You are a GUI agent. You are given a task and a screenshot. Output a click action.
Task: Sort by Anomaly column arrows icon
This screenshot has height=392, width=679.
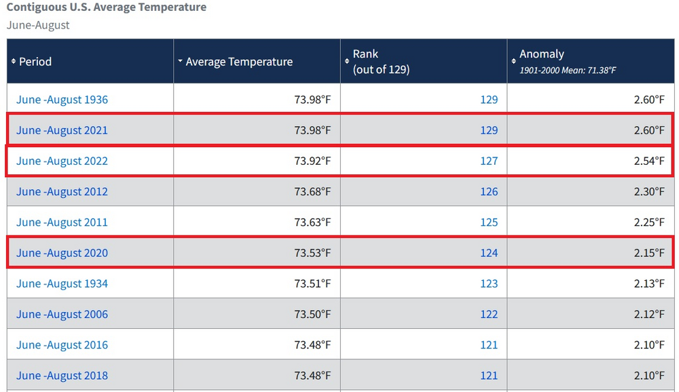[x=513, y=62]
